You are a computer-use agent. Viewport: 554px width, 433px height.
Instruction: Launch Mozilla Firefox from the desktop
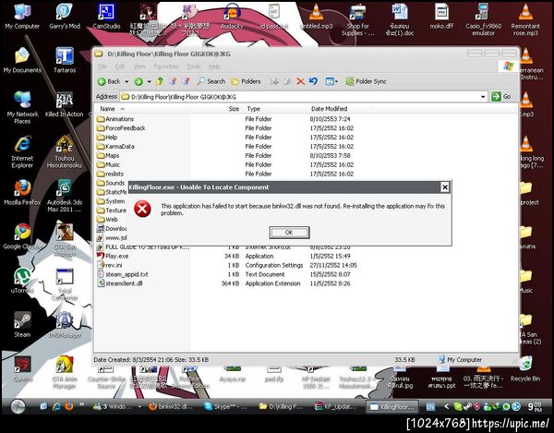tap(22, 192)
